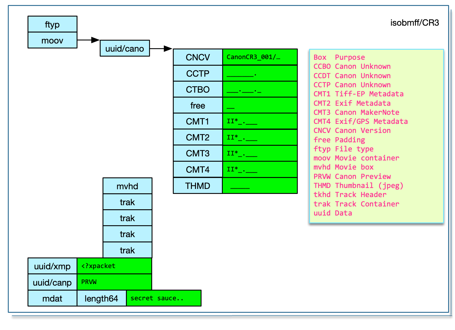Select the CCTP box
Screen dimensions: 455x330
coord(197,74)
